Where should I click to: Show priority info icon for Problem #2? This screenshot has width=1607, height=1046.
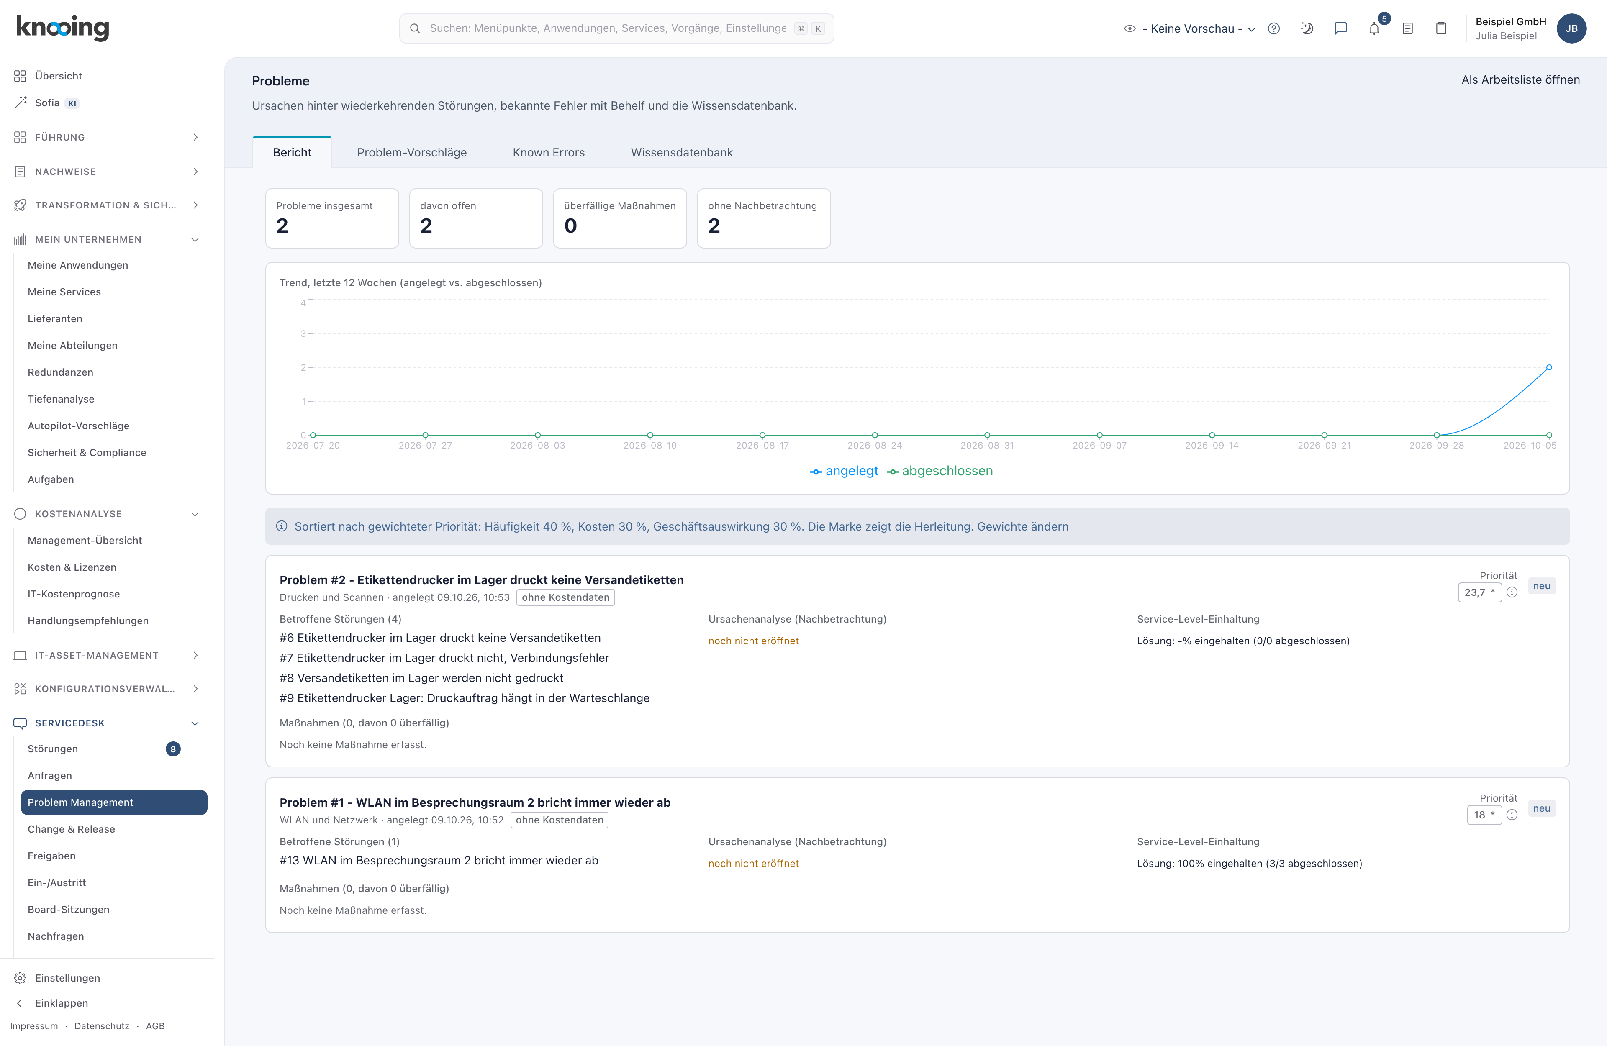pos(1512,592)
